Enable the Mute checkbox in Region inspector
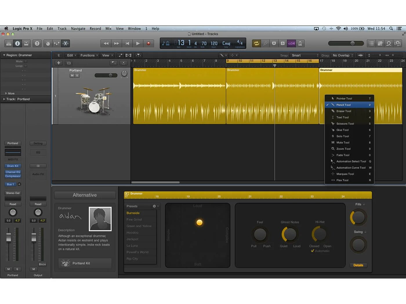The width and height of the screenshot is (406, 304). pyautogui.click(x=26, y=61)
